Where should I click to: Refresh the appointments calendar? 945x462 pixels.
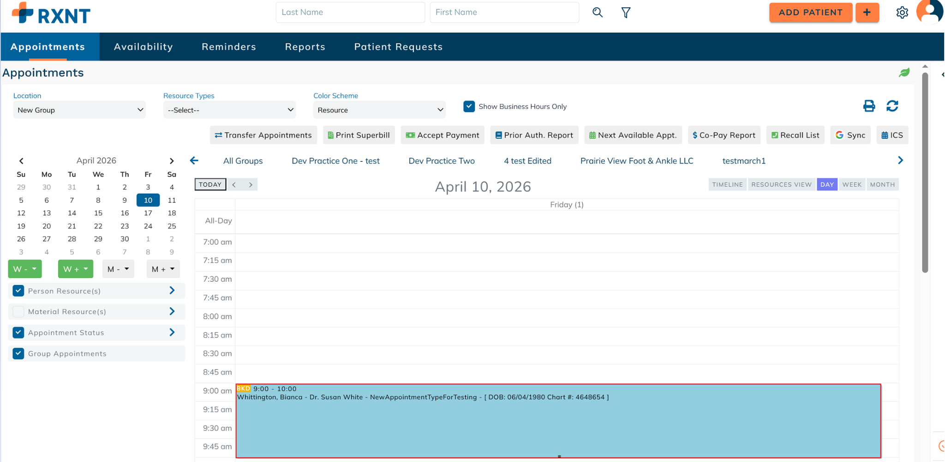tap(892, 106)
